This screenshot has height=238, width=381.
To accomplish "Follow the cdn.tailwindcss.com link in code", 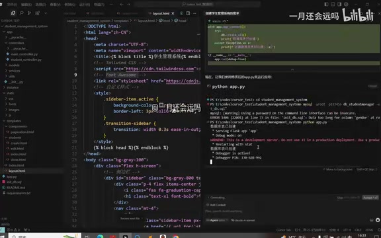I will coord(160,69).
